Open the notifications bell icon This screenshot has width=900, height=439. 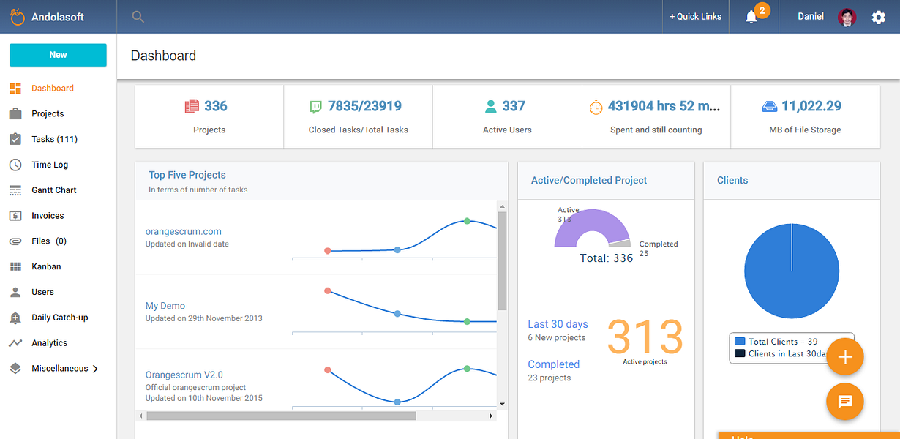tap(751, 17)
